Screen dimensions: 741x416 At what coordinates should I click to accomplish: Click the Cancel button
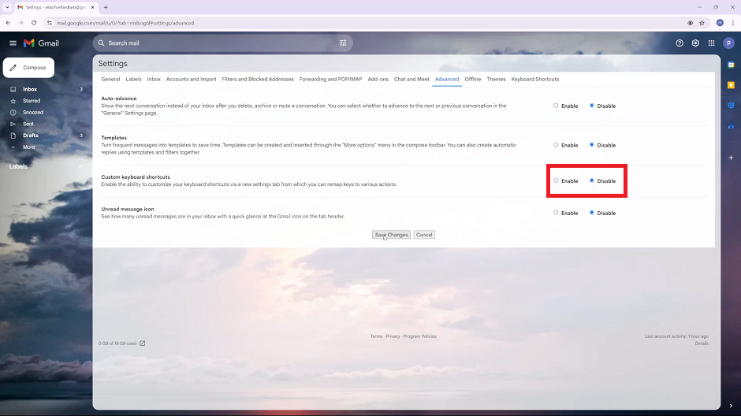[424, 235]
